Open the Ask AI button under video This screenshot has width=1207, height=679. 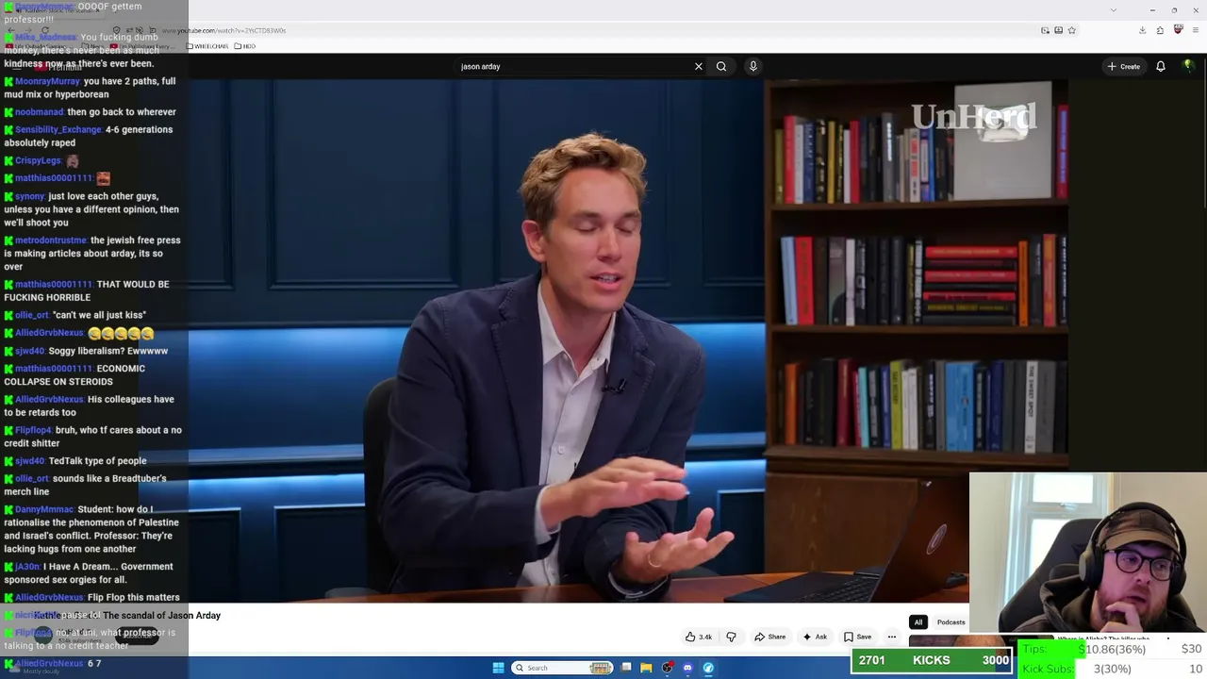click(x=815, y=637)
